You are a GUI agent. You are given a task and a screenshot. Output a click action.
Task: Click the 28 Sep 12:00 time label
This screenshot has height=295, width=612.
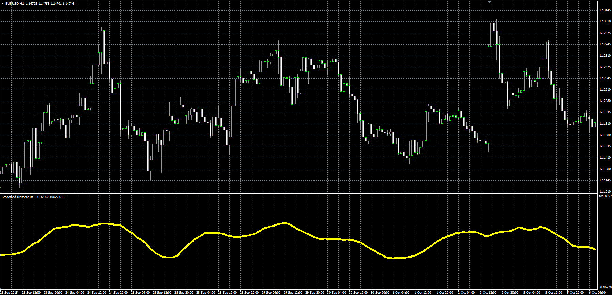(228, 293)
